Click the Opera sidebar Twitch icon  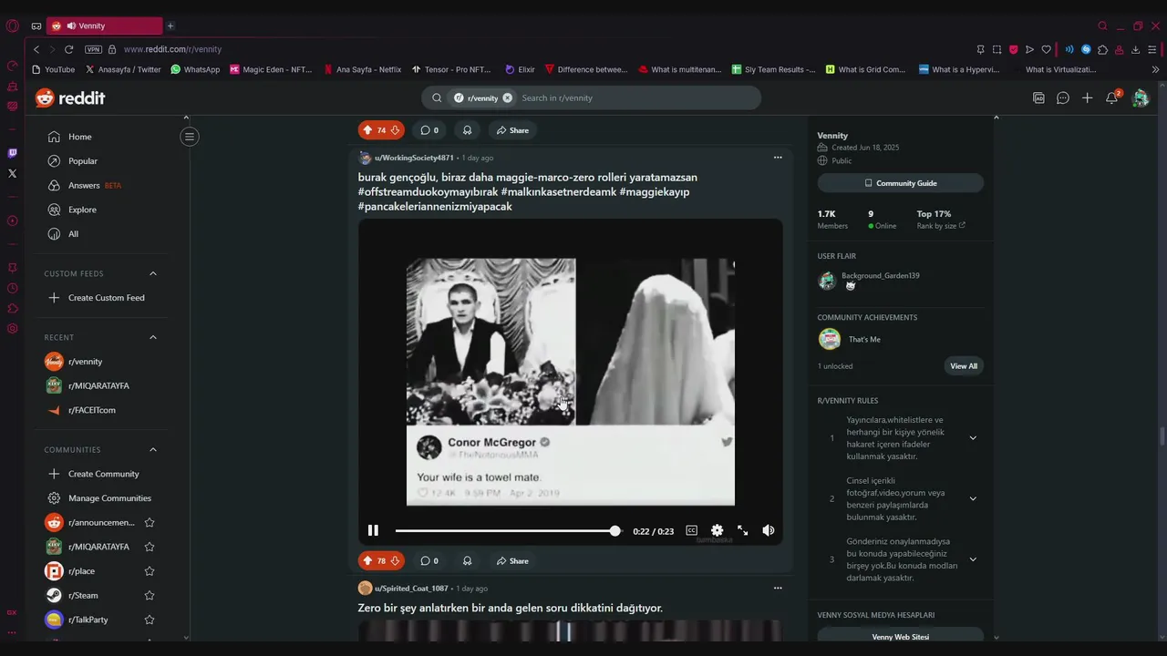[x=12, y=153]
